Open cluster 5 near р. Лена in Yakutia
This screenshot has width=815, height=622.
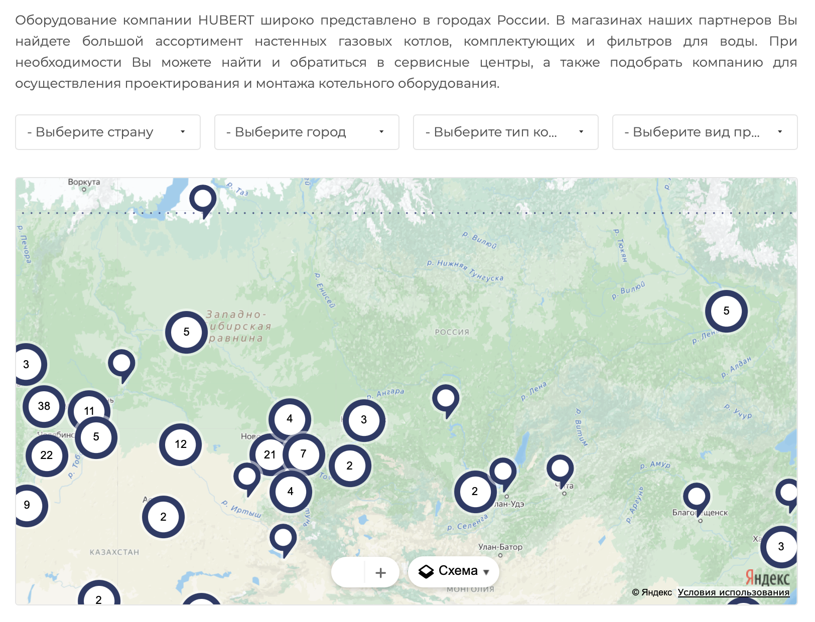tap(727, 311)
